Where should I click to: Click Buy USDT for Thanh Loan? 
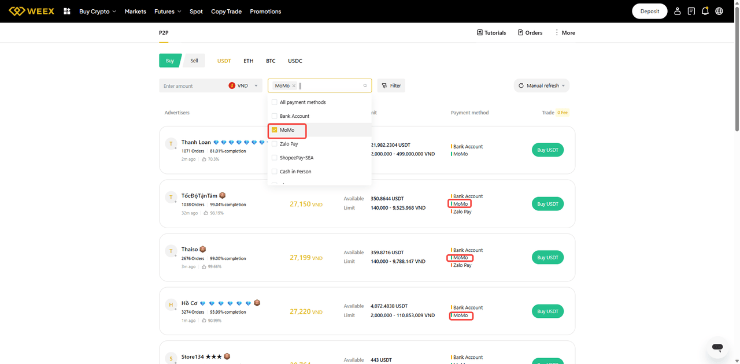pyautogui.click(x=547, y=150)
